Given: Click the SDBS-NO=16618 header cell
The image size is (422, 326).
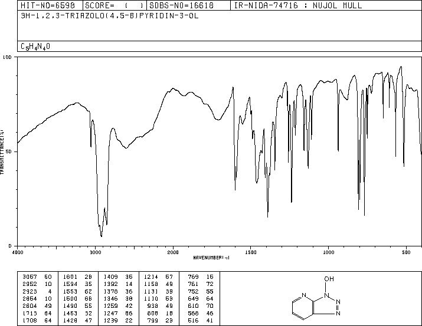Looking at the screenshot, I should point(188,5).
